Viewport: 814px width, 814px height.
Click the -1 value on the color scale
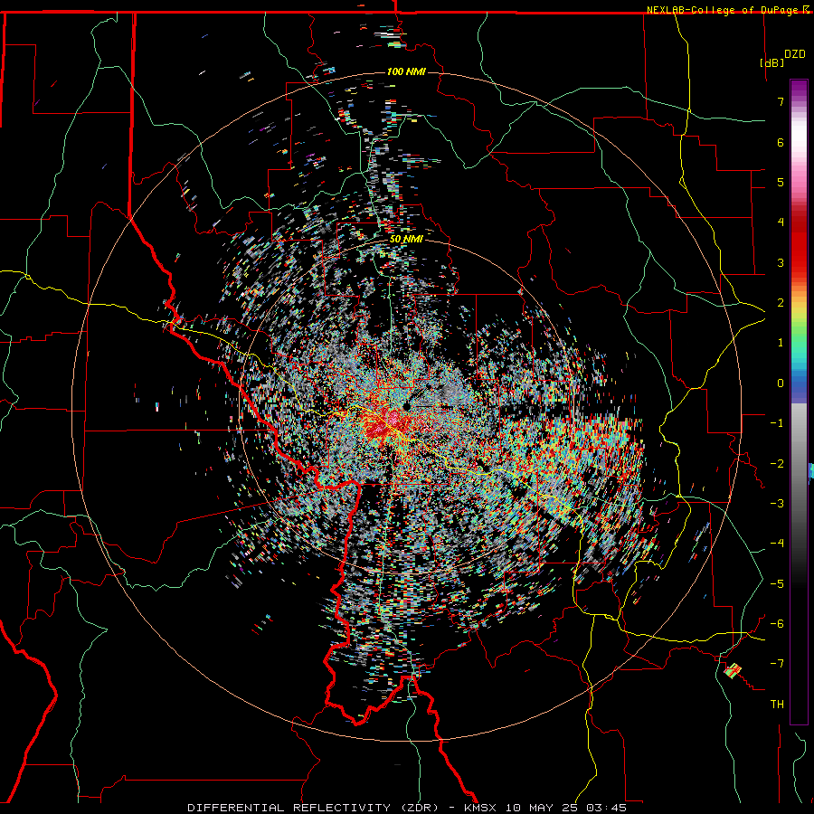pos(777,423)
